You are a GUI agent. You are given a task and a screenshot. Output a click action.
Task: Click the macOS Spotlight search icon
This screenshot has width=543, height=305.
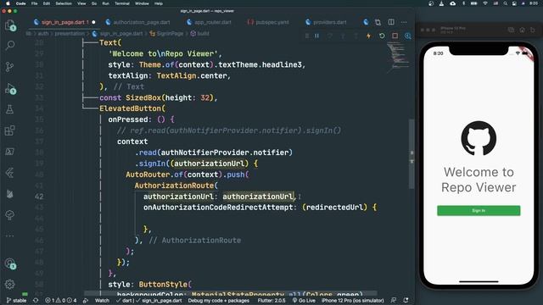pyautogui.click(x=506, y=3)
